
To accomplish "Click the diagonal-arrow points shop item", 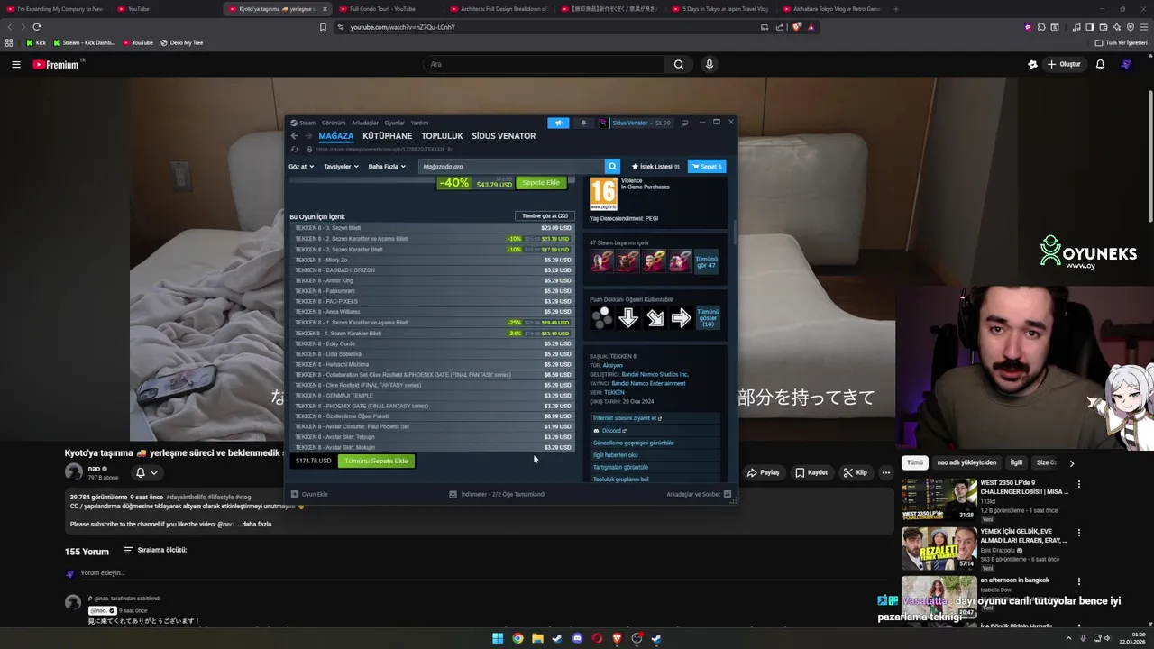I will (x=655, y=317).
